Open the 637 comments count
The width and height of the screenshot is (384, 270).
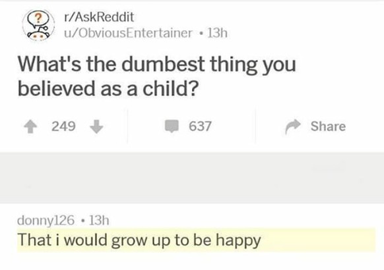click(200, 126)
